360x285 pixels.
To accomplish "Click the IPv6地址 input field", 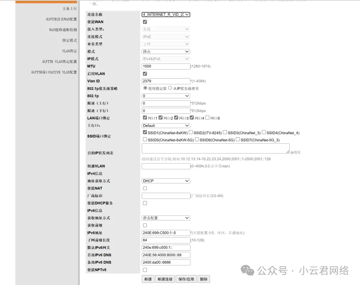I will click(166, 233).
